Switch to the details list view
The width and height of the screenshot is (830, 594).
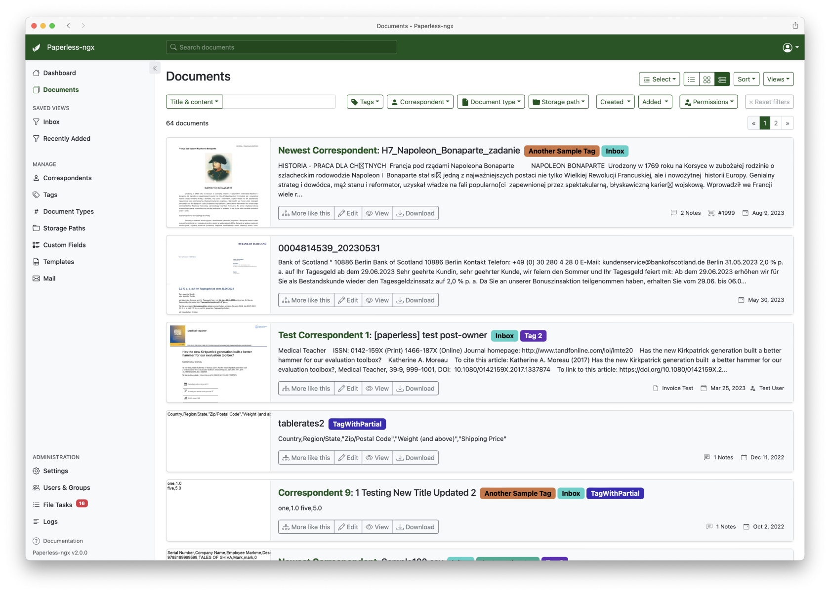coord(691,79)
